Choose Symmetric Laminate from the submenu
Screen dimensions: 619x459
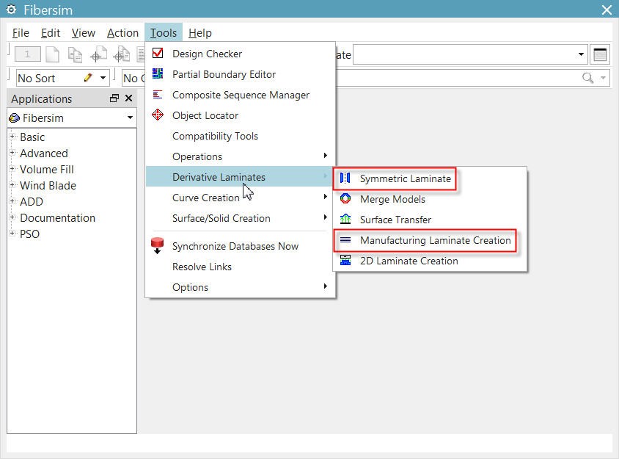point(405,178)
